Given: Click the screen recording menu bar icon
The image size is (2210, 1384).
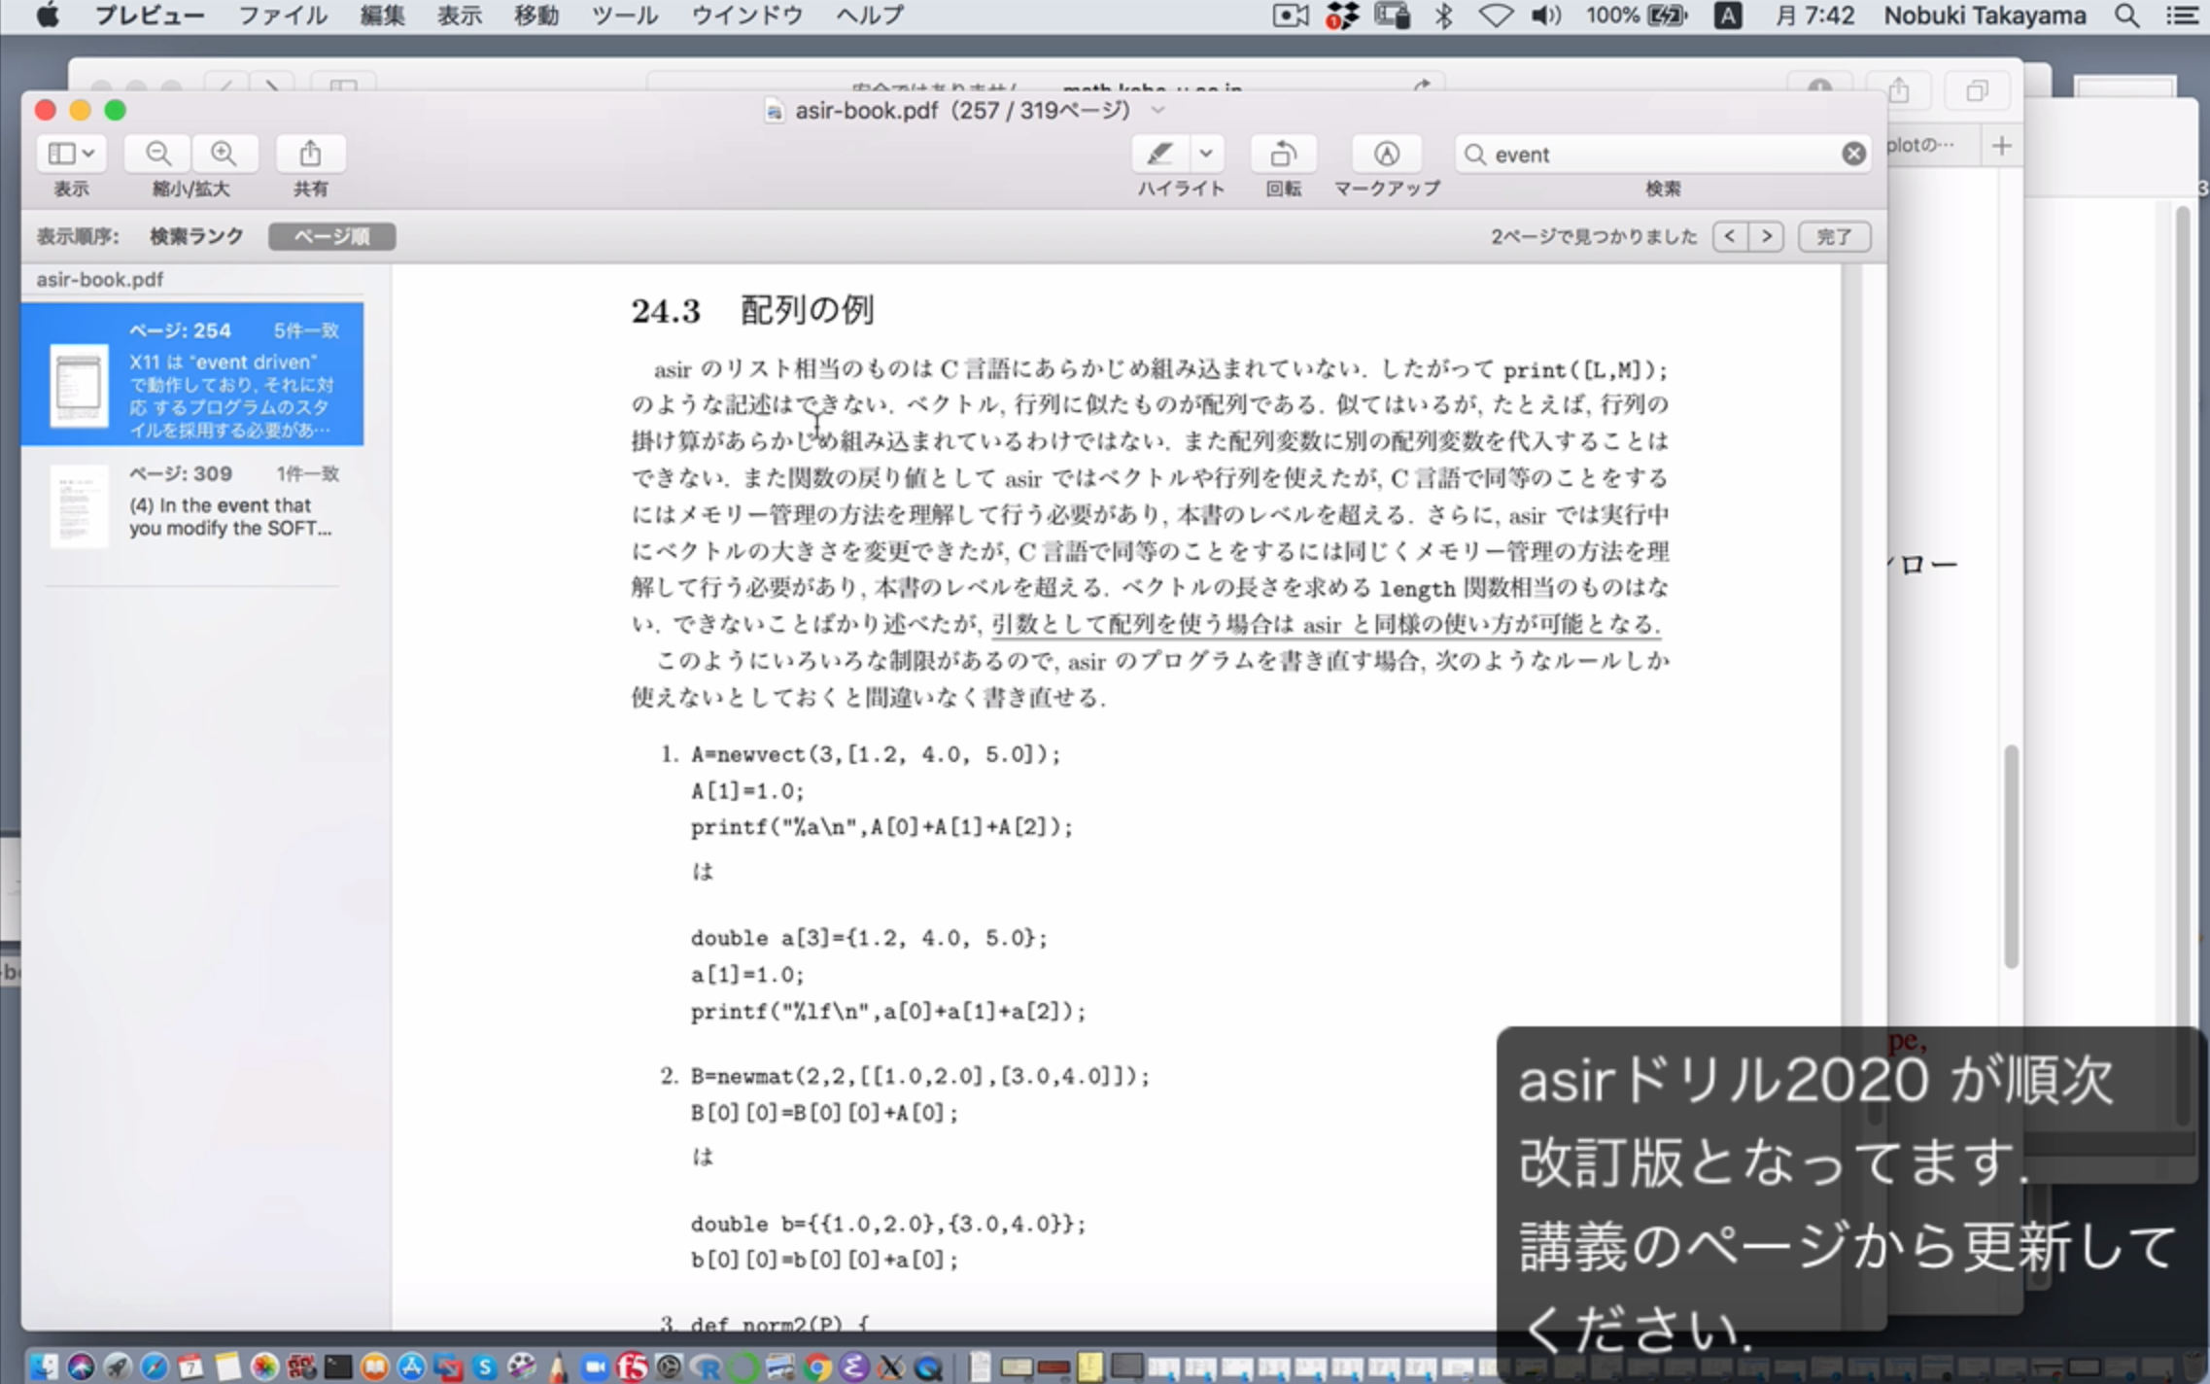Looking at the screenshot, I should point(1291,16).
